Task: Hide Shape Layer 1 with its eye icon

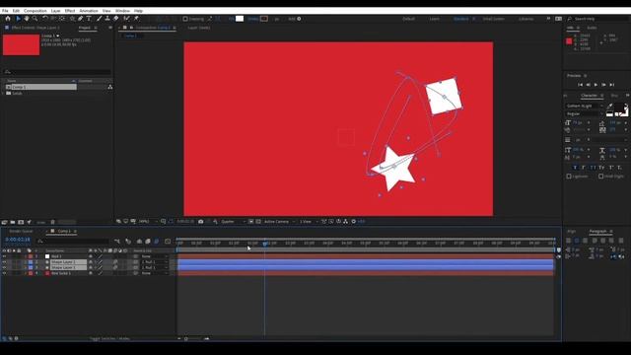Action: (x=4, y=267)
